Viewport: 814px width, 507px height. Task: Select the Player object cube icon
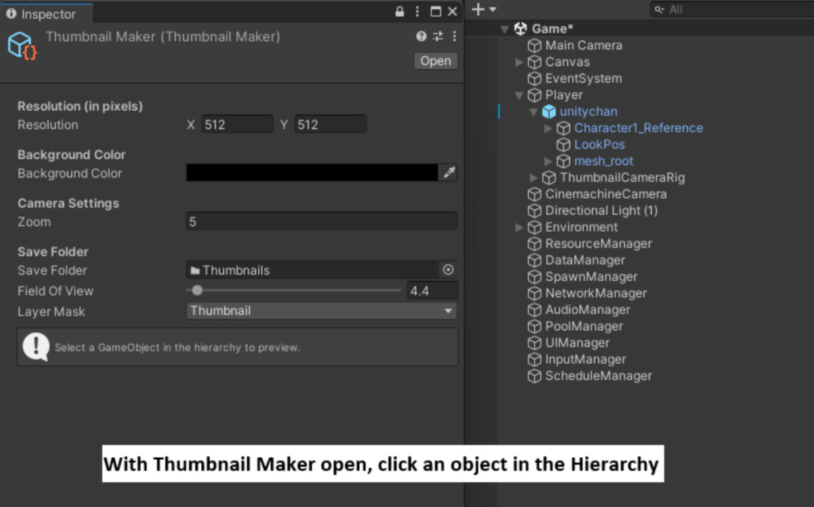pos(535,95)
